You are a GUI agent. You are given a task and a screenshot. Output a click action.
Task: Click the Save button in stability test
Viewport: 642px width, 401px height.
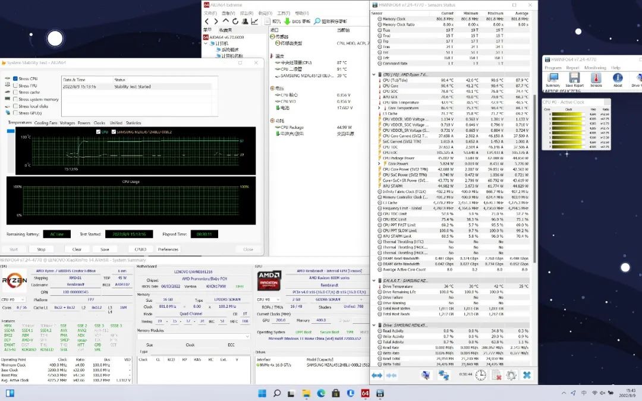[105, 249]
